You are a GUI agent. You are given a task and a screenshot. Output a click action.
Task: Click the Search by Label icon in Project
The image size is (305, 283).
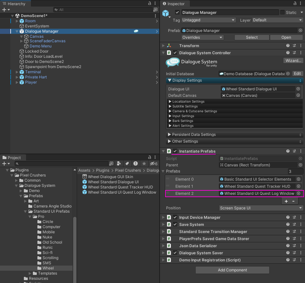pos(127,164)
